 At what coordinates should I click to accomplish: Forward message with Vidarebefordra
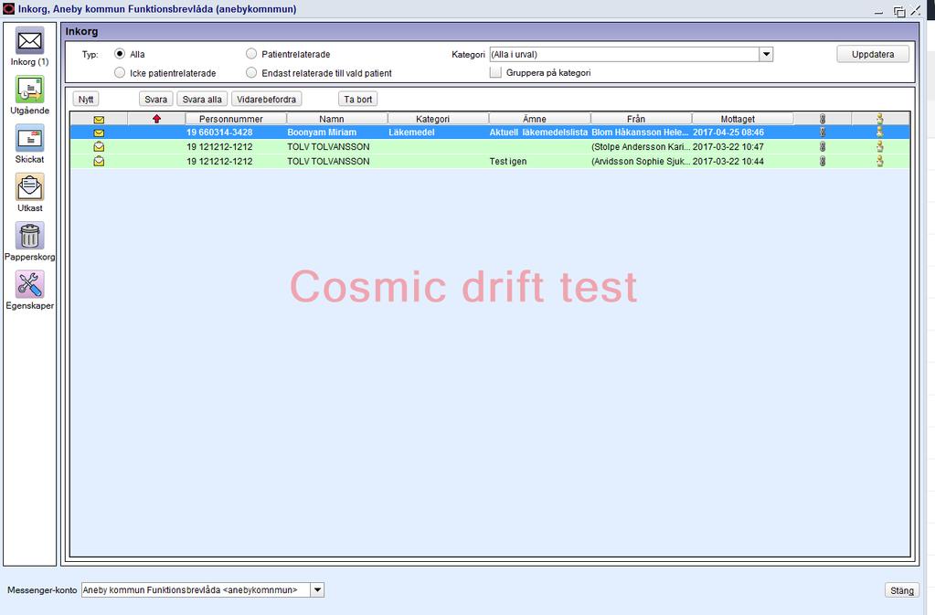(x=267, y=100)
